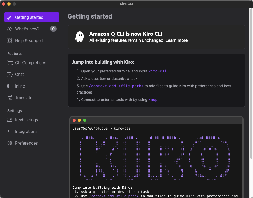Click the yellow dot in the terminal preview
Screen dimensions: 253x198
(x=79, y=120)
